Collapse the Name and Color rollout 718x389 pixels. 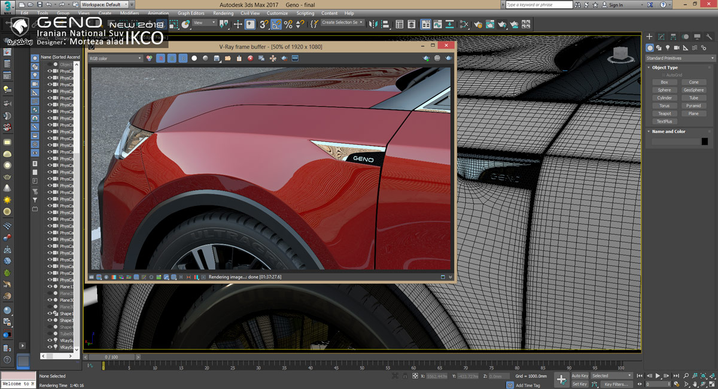coord(668,131)
